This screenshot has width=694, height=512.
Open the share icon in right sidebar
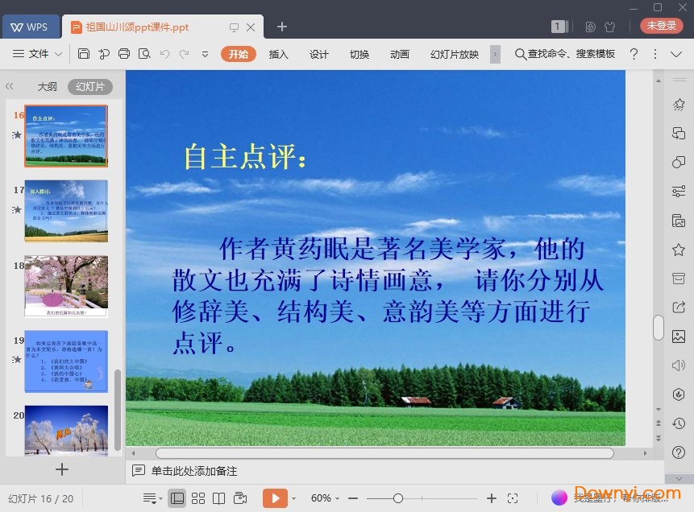[x=679, y=308]
